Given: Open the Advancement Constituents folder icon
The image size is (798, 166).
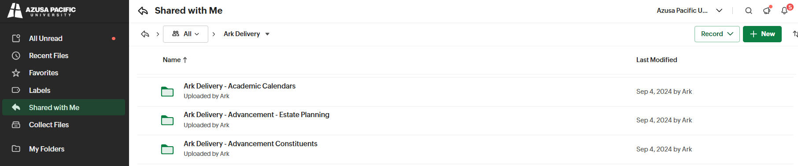Looking at the screenshot, I should click(x=167, y=149).
